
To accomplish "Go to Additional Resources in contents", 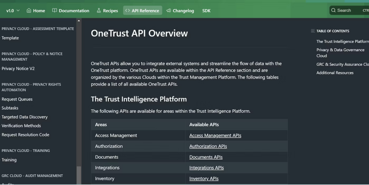I will coord(335,73).
